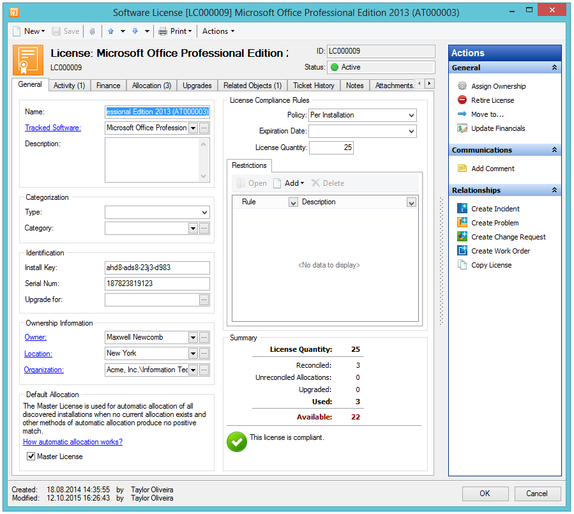
Task: Click the Owner link
Action: click(x=36, y=337)
